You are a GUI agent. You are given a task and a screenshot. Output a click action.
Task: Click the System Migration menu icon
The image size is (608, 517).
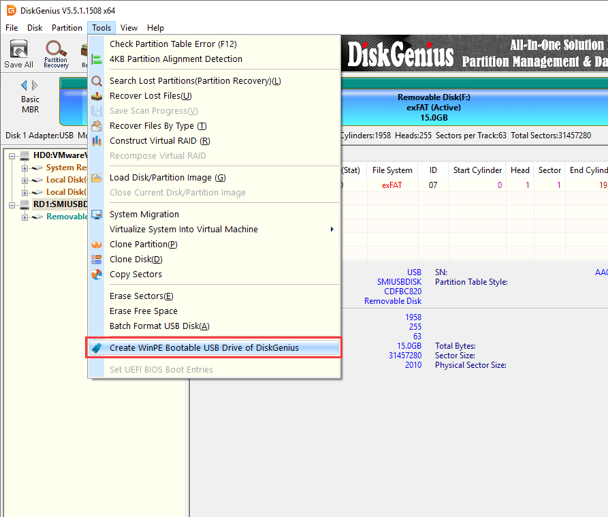point(97,215)
